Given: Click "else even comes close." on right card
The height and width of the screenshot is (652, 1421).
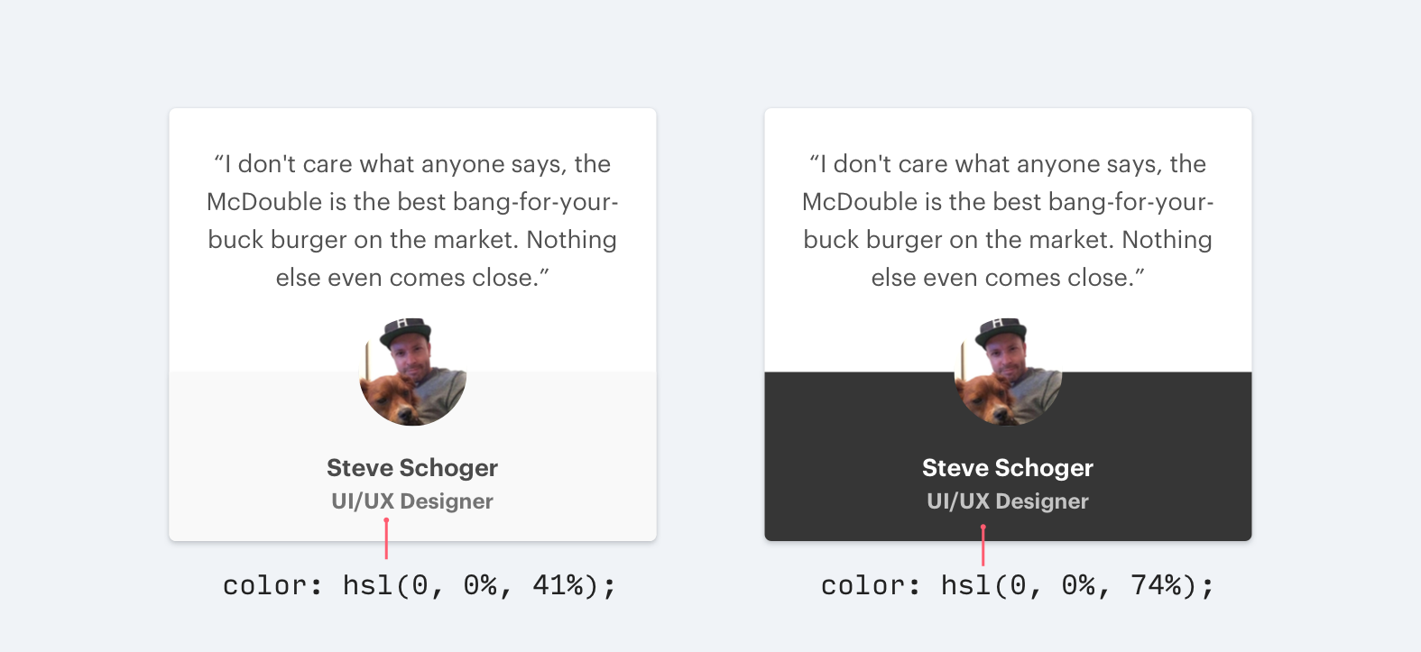Looking at the screenshot, I should pos(1003,278).
